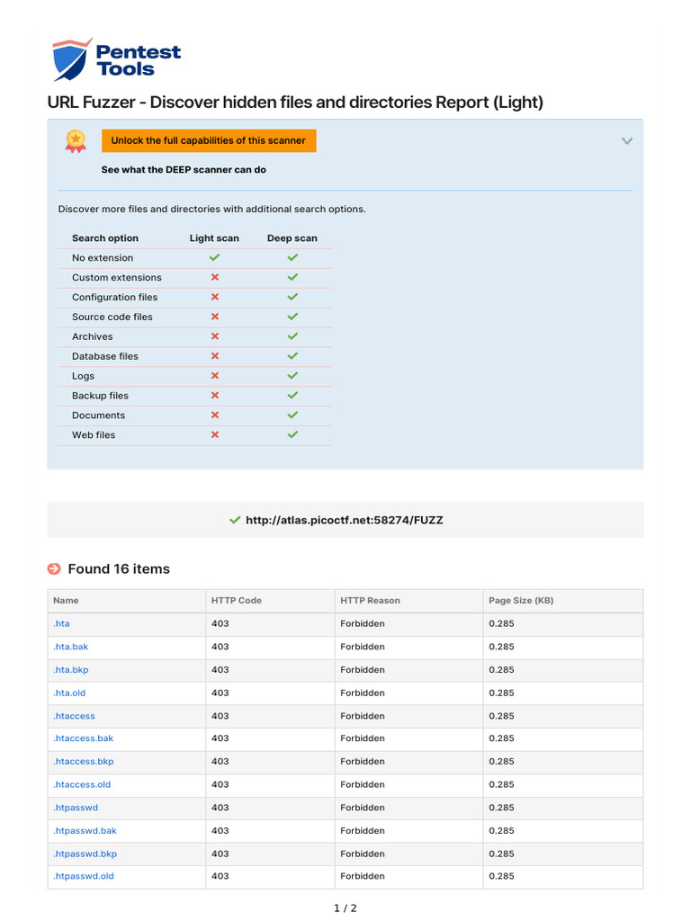Open the .htpasswd.bkp link
Image resolution: width=691 pixels, height=921 pixels.
point(85,854)
